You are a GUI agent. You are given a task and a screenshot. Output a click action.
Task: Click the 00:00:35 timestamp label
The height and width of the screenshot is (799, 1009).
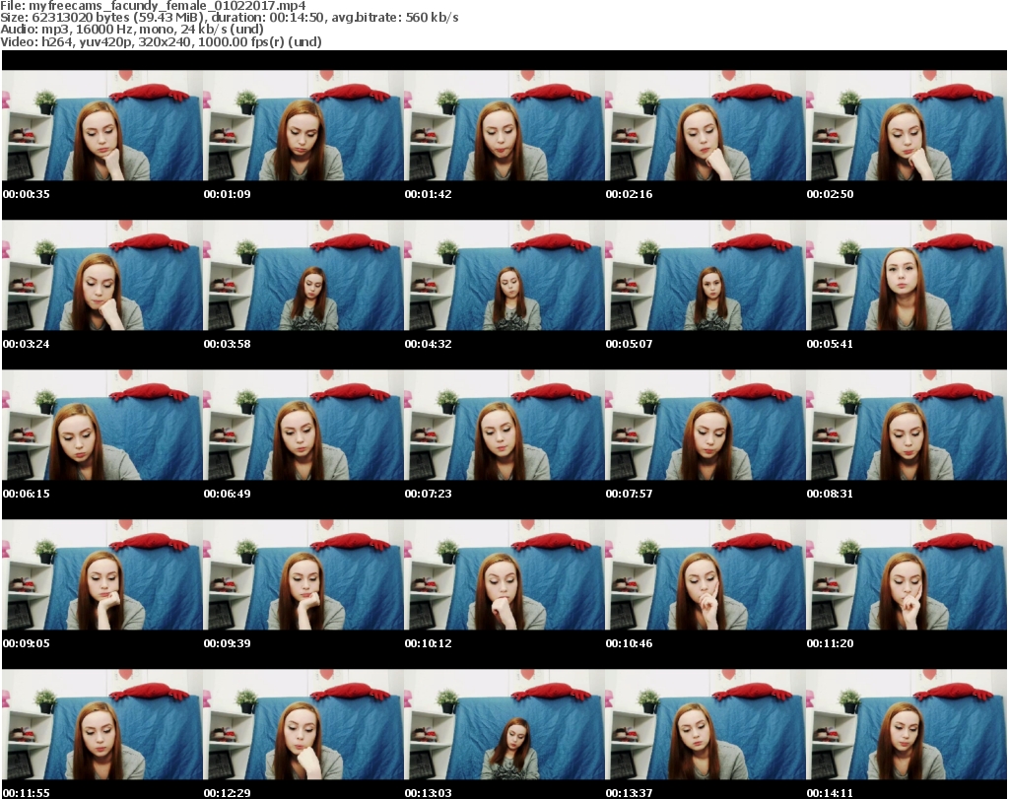(27, 194)
